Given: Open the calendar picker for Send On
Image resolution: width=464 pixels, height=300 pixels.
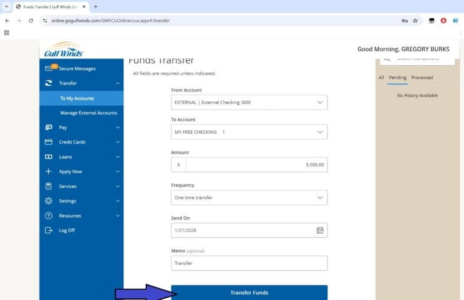Looking at the screenshot, I should pyautogui.click(x=320, y=230).
